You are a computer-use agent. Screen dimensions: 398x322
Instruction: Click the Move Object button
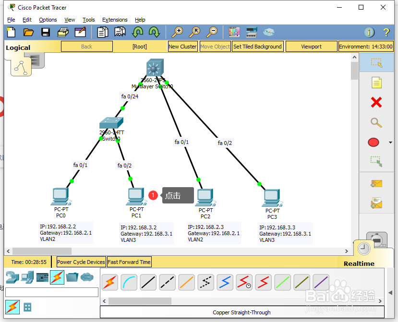point(215,47)
